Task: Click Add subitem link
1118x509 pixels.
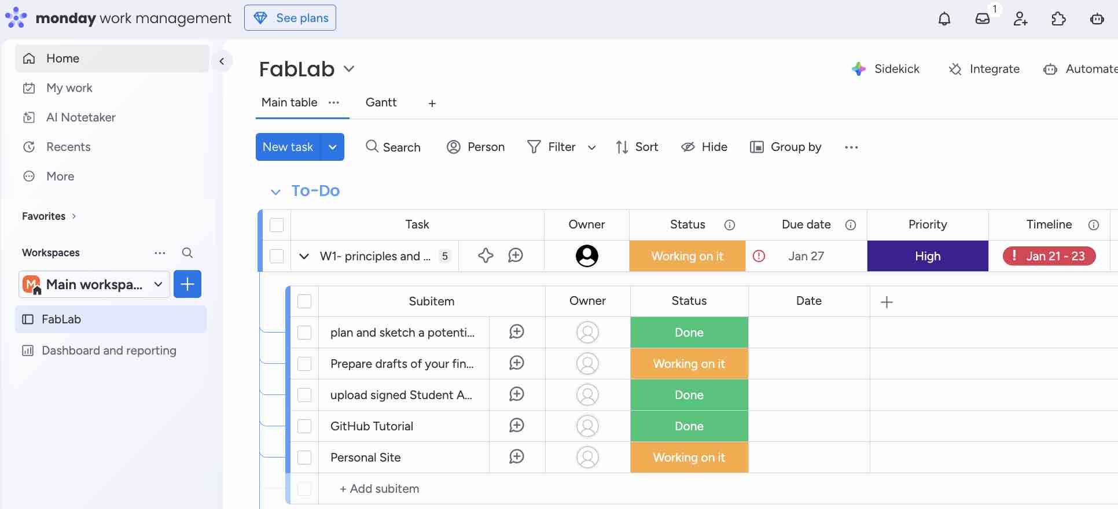Action: [380, 489]
